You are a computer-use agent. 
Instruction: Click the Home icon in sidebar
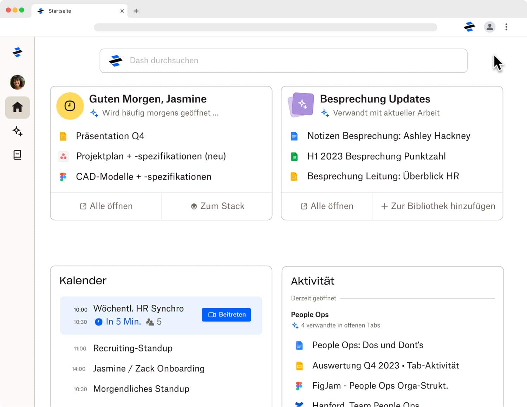(x=17, y=107)
